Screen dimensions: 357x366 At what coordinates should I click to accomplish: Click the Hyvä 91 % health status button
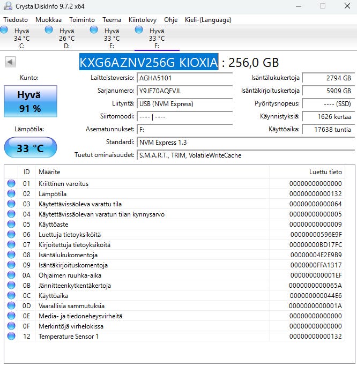[x=29, y=101]
